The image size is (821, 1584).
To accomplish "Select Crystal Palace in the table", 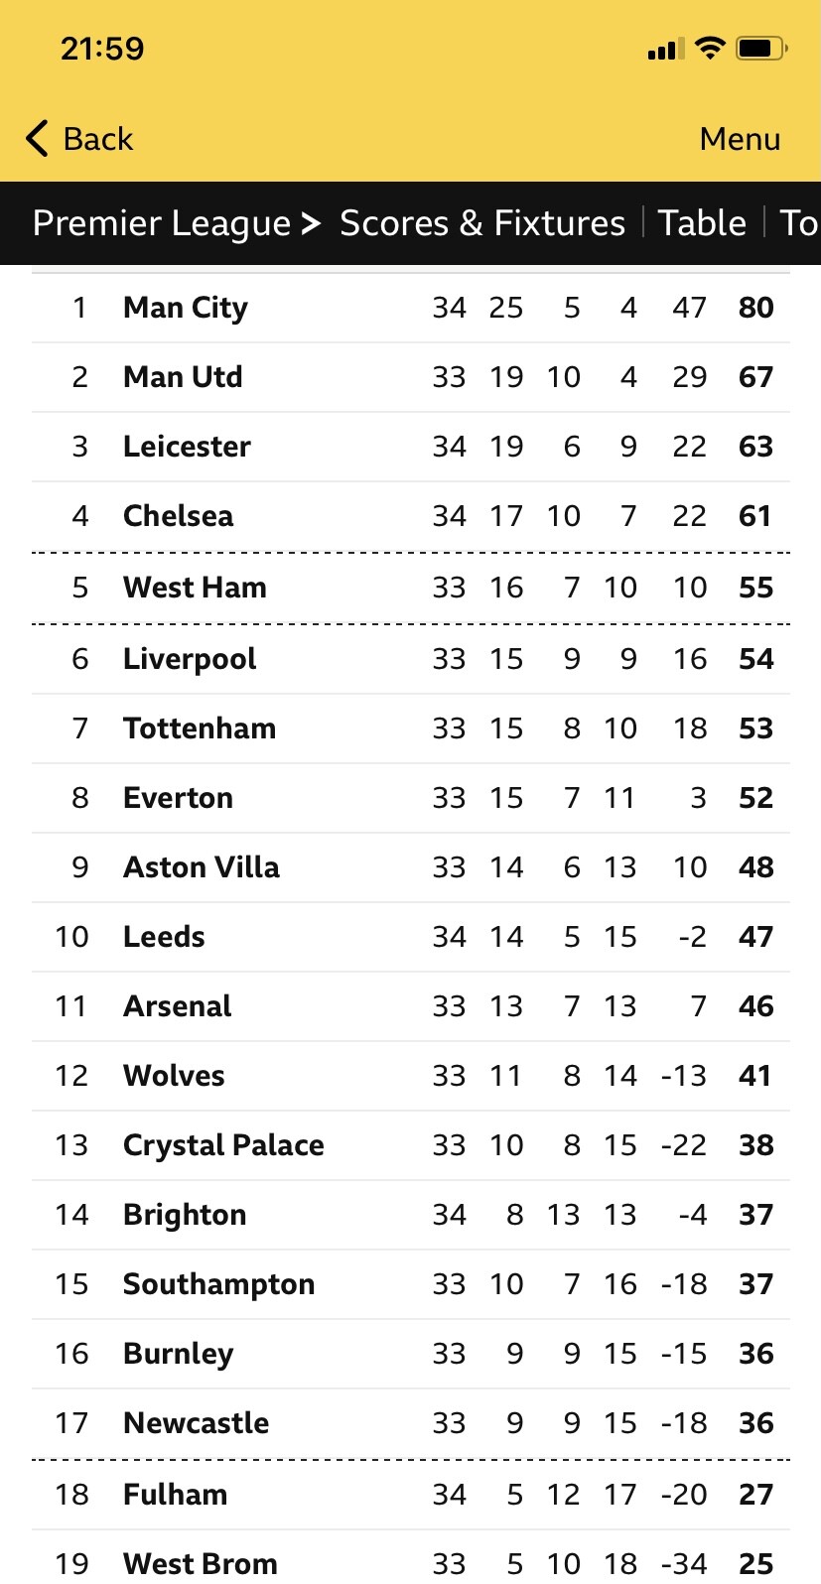I will pyautogui.click(x=223, y=1145).
